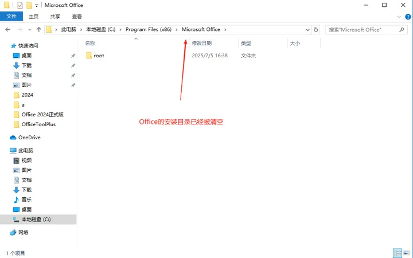This screenshot has width=413, height=258.
Task: Open the address bar history dropdown
Action: (307, 30)
